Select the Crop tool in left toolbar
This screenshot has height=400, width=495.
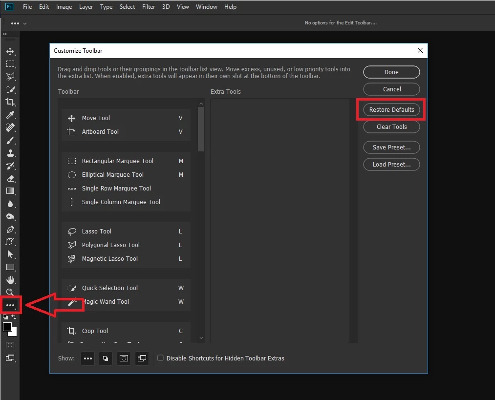[x=10, y=102]
